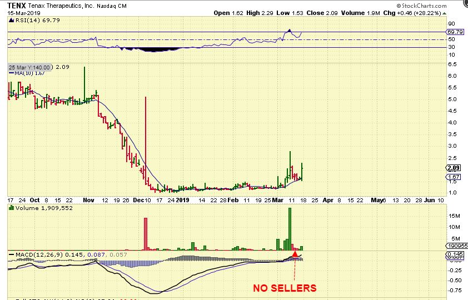Screen dimensions: 468x300
Task: Click the RSI legend icon
Action: (11, 21)
